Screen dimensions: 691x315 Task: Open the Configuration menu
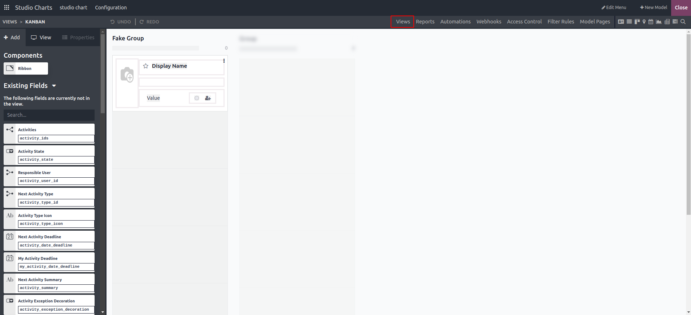click(111, 8)
